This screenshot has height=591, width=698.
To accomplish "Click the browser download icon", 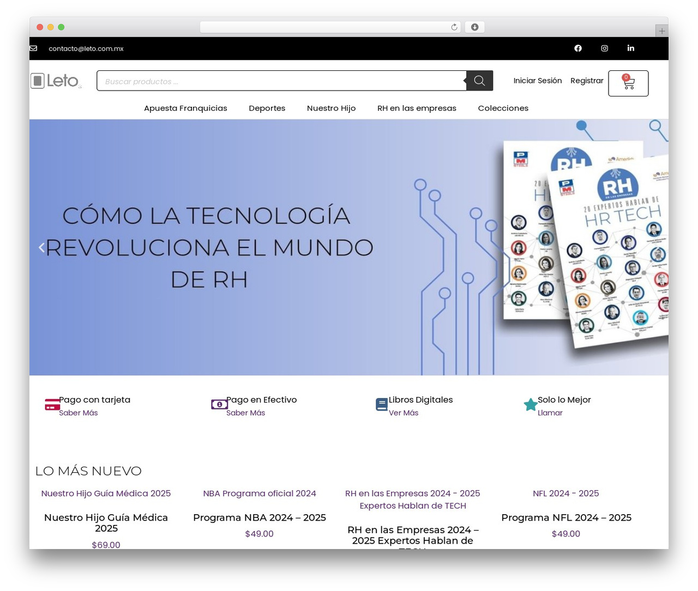I will point(475,27).
